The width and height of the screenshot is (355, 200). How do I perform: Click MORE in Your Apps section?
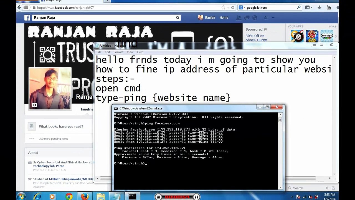[332, 26]
